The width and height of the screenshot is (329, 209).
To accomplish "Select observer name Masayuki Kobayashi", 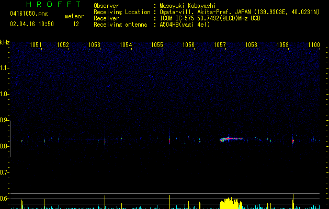I will coord(188,6).
